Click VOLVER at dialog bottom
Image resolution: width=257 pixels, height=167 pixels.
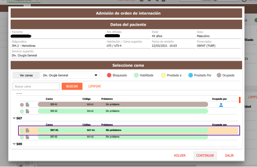click(x=180, y=155)
